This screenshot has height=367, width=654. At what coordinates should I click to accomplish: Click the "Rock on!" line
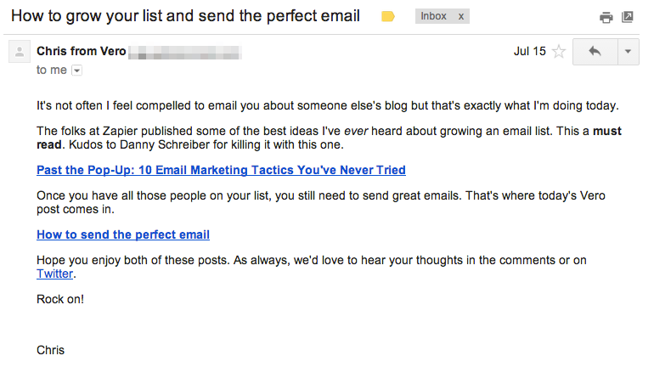pyautogui.click(x=60, y=299)
